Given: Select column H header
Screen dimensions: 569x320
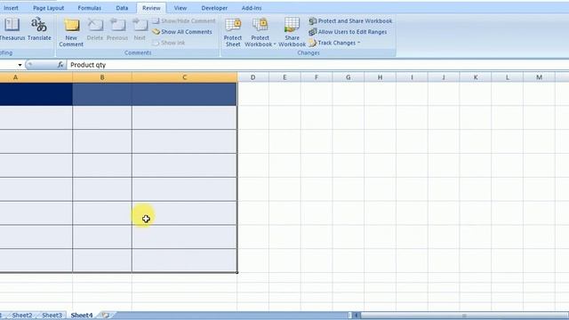Looking at the screenshot, I should [380, 77].
